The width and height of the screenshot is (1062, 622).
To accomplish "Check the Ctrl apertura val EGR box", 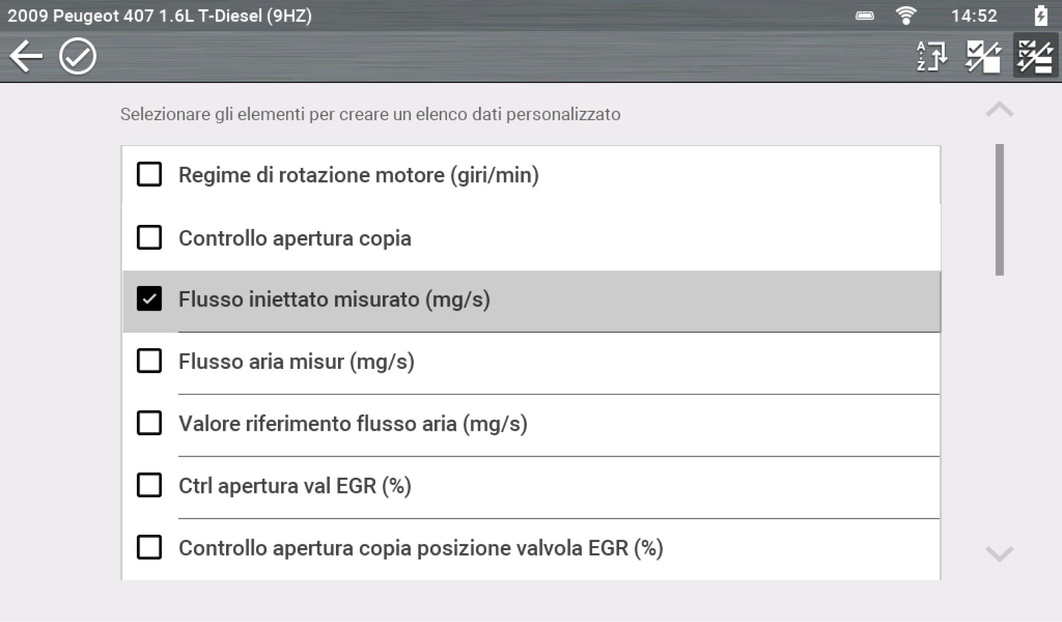I will click(149, 485).
